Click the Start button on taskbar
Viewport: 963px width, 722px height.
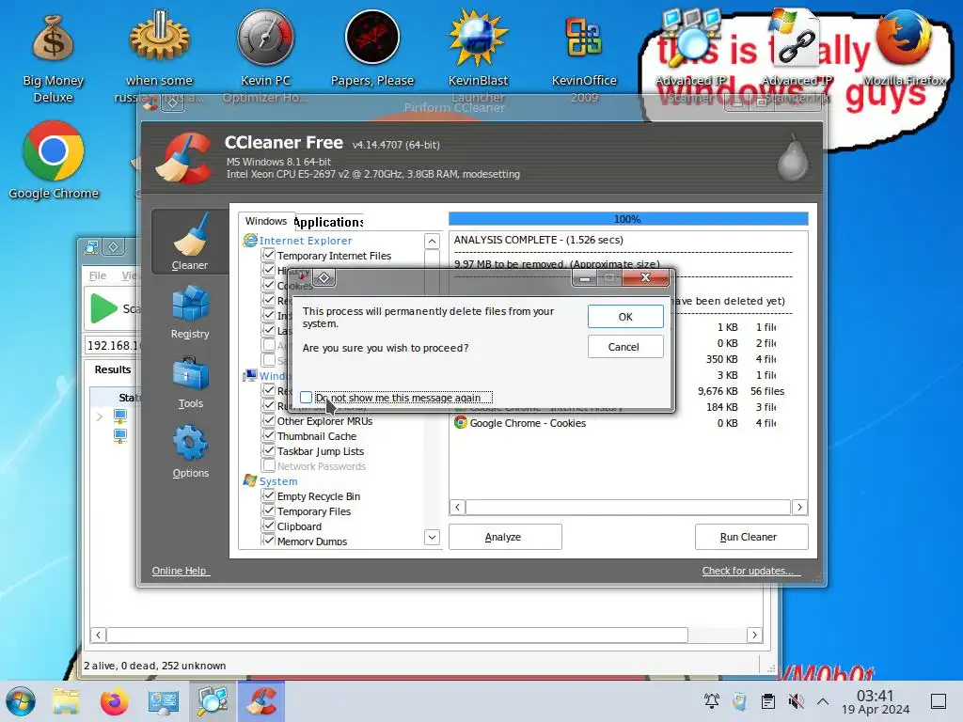(21, 701)
